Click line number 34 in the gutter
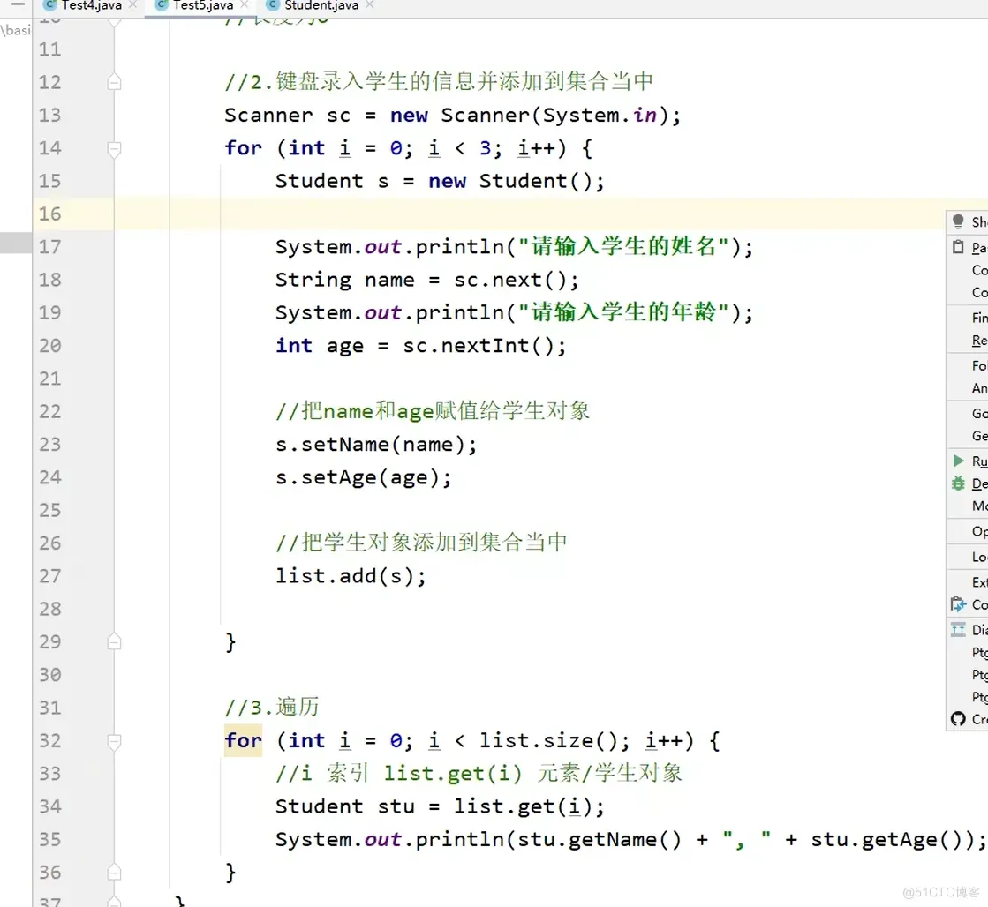 [49, 806]
